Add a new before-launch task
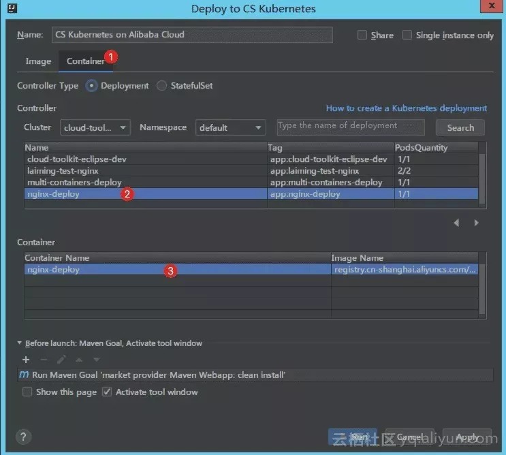 (x=26, y=359)
